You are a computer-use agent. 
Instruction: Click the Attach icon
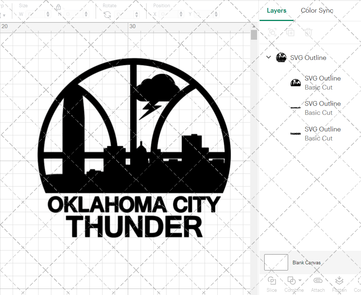(x=318, y=281)
